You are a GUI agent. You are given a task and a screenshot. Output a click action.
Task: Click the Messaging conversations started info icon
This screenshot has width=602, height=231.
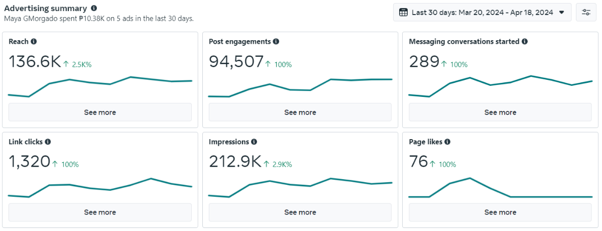pos(525,42)
